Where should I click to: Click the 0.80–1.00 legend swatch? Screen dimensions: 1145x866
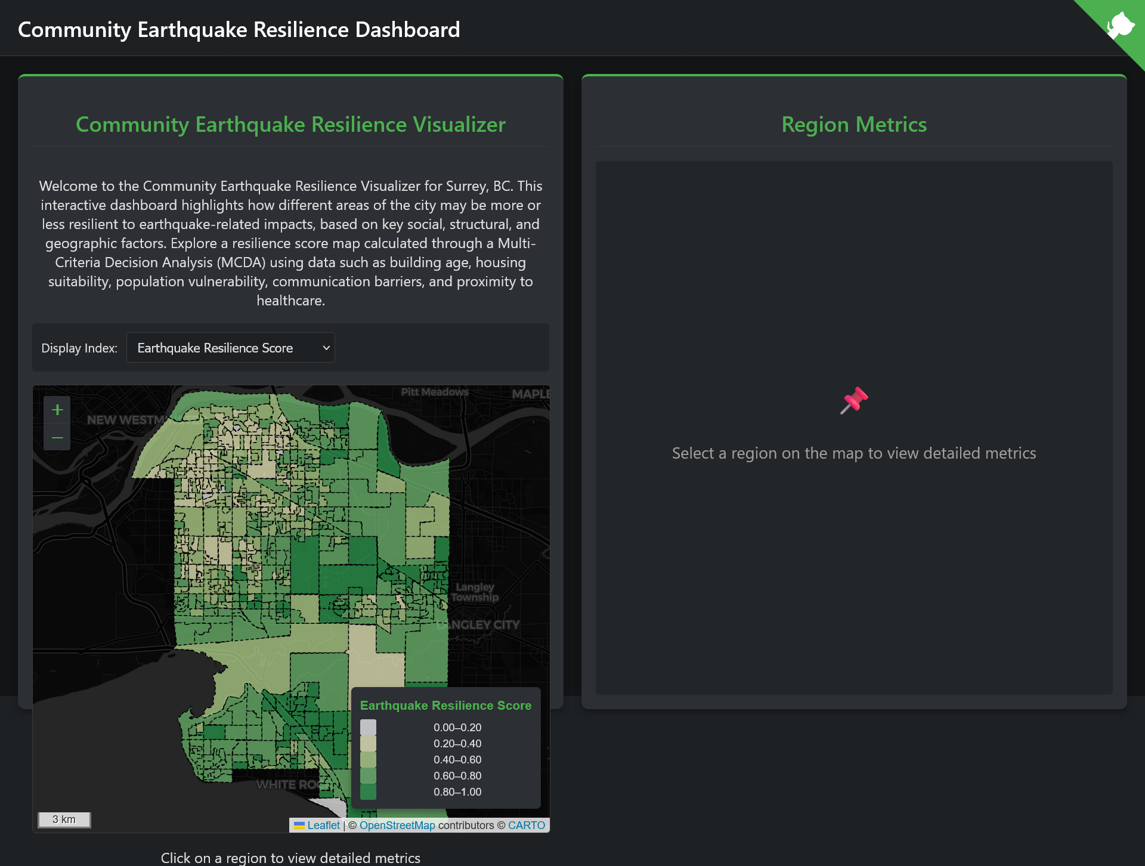pos(368,792)
